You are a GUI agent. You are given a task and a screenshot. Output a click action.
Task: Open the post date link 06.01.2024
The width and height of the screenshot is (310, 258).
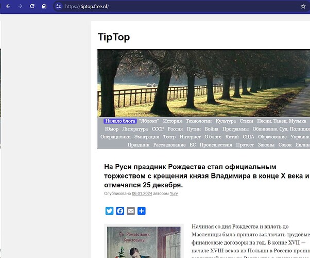(x=143, y=193)
